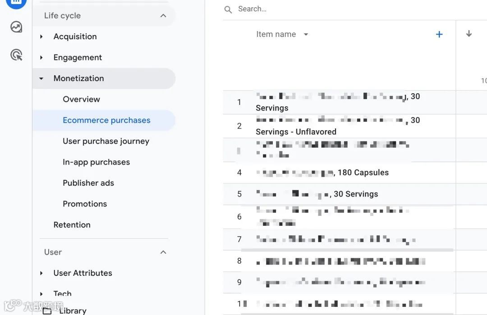The image size is (487, 315).
Task: Open the Advertising icon in left rail
Action: click(x=16, y=55)
